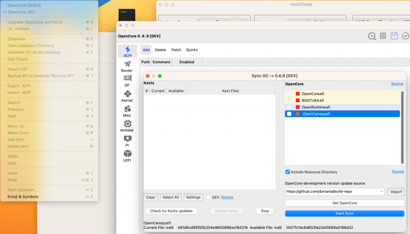The image size is (410, 234).
Task: Click the red status square beside OpenCore.efi
Action: [x=298, y=94]
